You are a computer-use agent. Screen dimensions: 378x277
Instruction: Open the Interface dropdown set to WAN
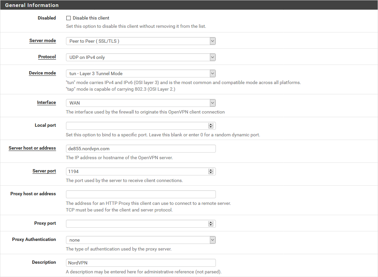coord(141,103)
